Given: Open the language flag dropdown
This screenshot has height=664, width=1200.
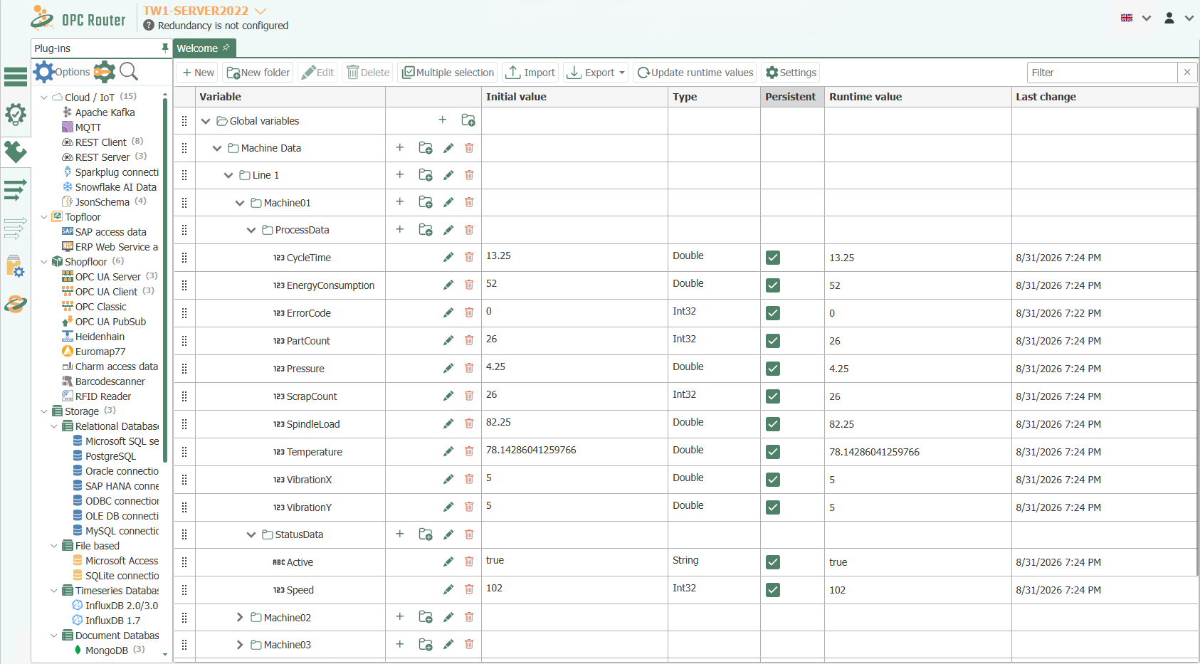Looking at the screenshot, I should point(1136,18).
